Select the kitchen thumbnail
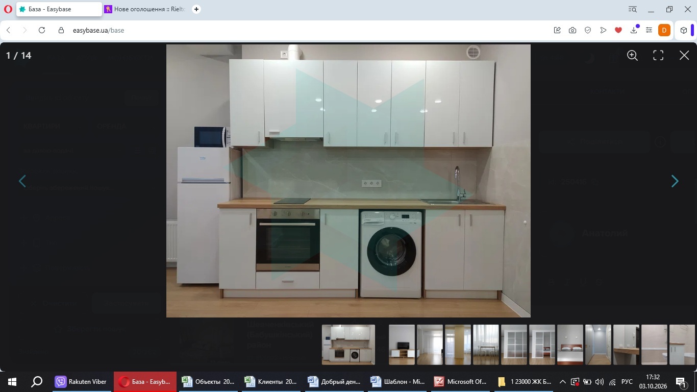The width and height of the screenshot is (697, 392). point(348,345)
